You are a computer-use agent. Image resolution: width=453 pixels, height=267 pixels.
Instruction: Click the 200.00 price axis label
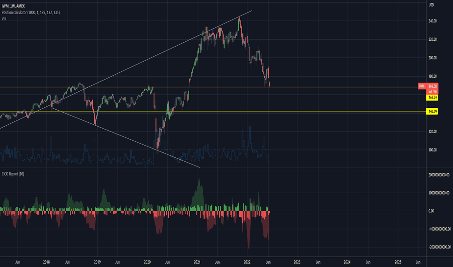(x=433, y=58)
